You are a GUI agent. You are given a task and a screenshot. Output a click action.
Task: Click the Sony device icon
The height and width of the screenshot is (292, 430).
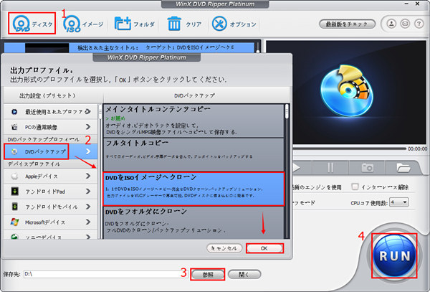[x=14, y=236]
